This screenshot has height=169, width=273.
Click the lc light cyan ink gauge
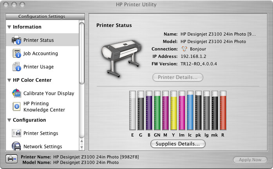tap(190, 110)
